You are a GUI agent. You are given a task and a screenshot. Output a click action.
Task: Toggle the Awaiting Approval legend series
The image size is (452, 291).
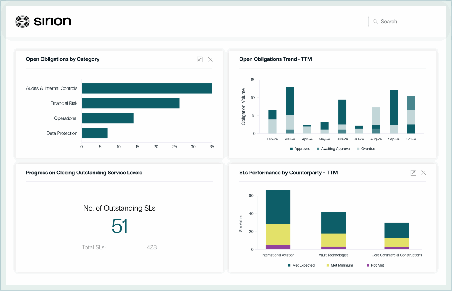(x=334, y=149)
